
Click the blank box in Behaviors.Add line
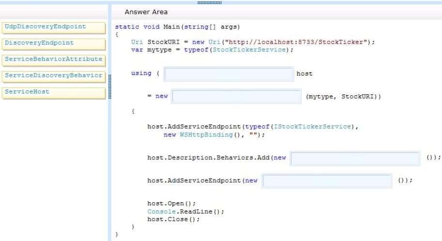point(355,158)
